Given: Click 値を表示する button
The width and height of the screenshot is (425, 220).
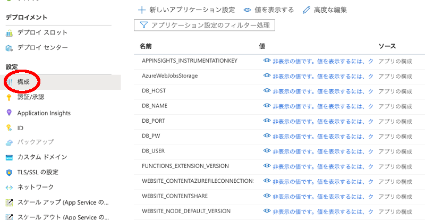Looking at the screenshot, I should click(269, 10).
